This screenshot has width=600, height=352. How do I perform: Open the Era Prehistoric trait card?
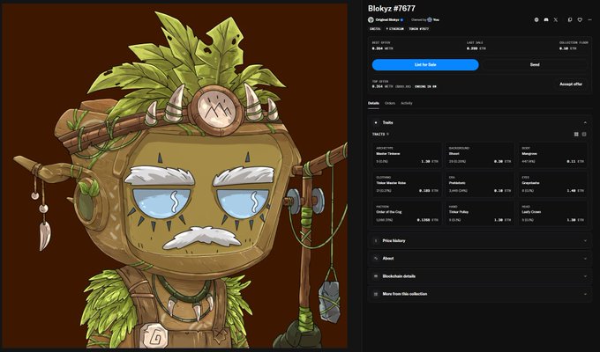tap(480, 184)
